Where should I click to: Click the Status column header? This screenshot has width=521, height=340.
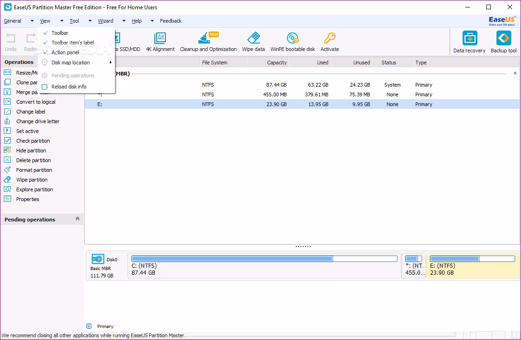click(x=392, y=63)
